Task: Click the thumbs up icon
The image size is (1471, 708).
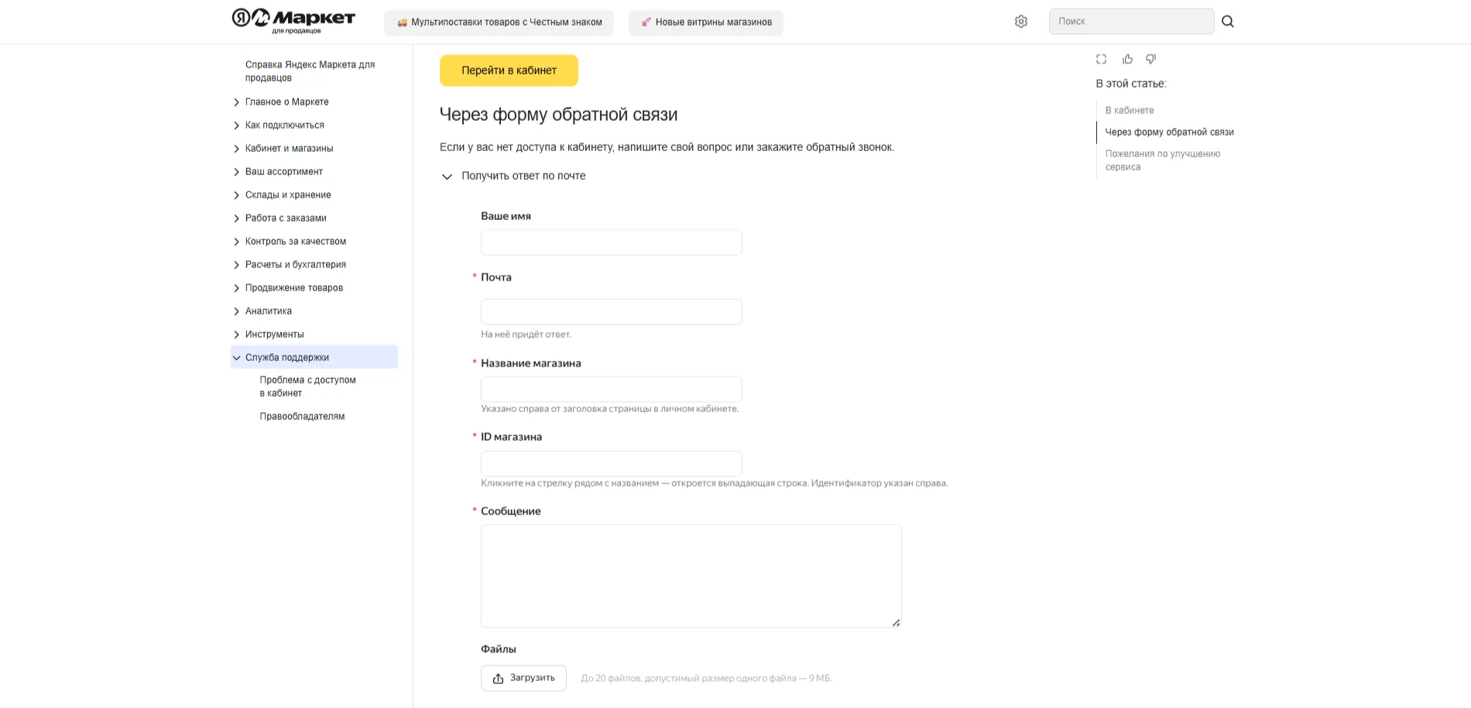Action: (1127, 59)
